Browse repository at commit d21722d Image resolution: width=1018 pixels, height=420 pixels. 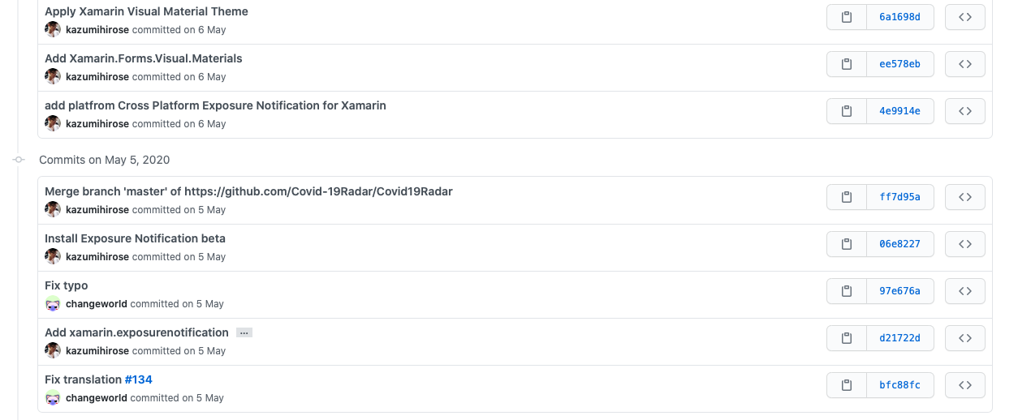pos(965,338)
